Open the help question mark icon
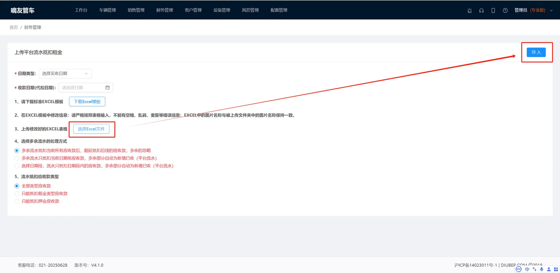 click(x=505, y=10)
